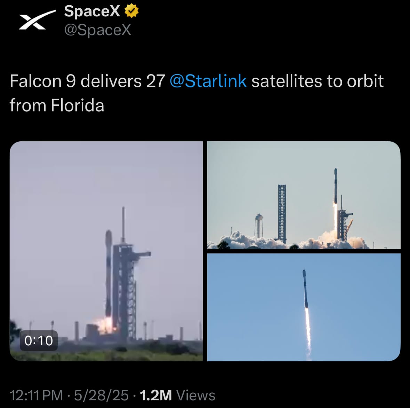Image resolution: width=410 pixels, height=408 pixels.
Task: Play the Falcon 9 launchpad video
Action: [x=106, y=251]
